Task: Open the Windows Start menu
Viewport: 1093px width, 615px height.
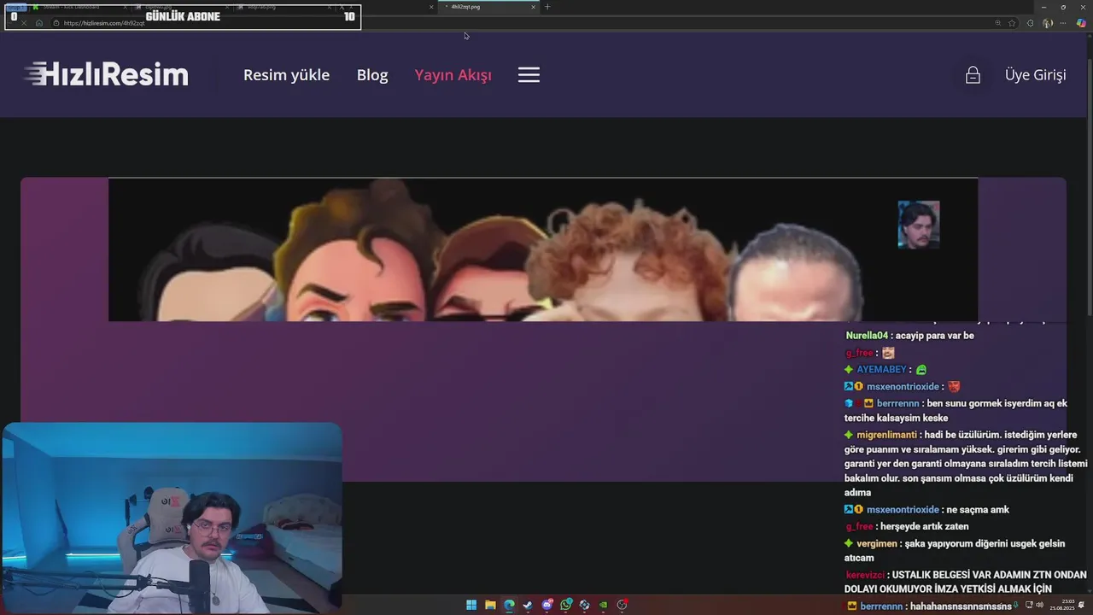Action: click(471, 605)
